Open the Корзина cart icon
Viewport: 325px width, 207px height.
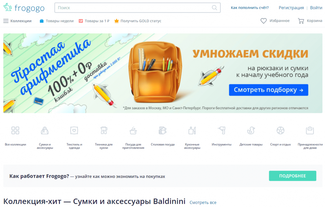[x=301, y=21]
